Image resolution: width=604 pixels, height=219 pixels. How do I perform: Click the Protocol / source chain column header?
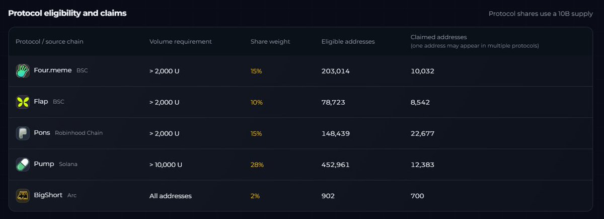pos(49,42)
